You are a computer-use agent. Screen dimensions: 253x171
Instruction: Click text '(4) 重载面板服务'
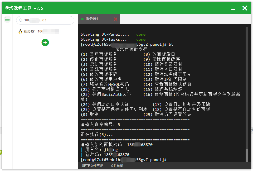[99, 69]
